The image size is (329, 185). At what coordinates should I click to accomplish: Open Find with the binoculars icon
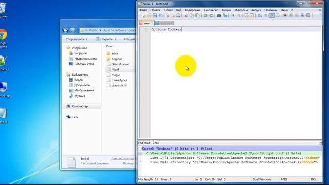point(219,15)
